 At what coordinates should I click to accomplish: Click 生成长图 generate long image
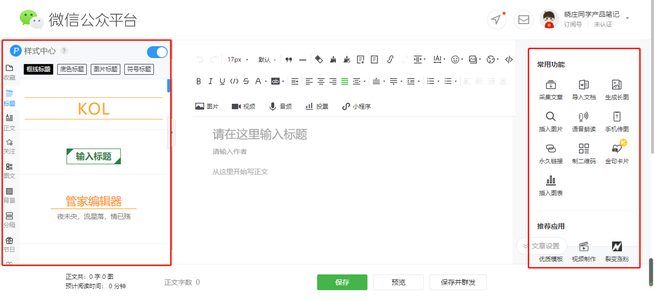pyautogui.click(x=617, y=90)
